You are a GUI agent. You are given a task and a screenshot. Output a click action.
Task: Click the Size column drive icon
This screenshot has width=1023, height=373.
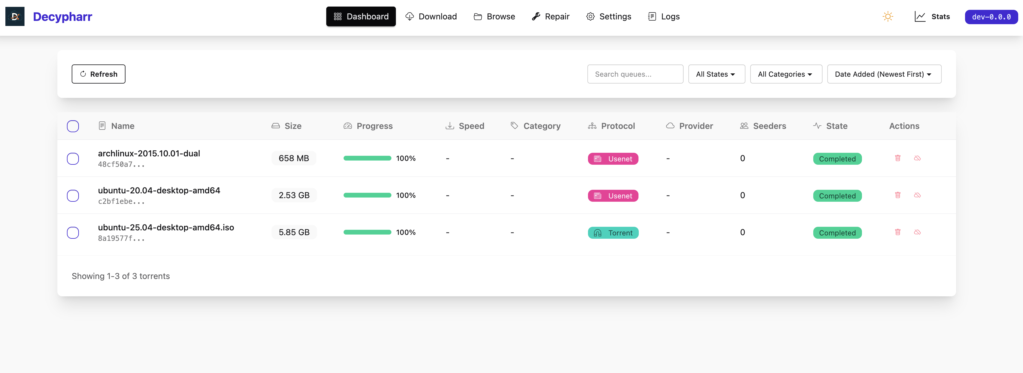pos(275,126)
